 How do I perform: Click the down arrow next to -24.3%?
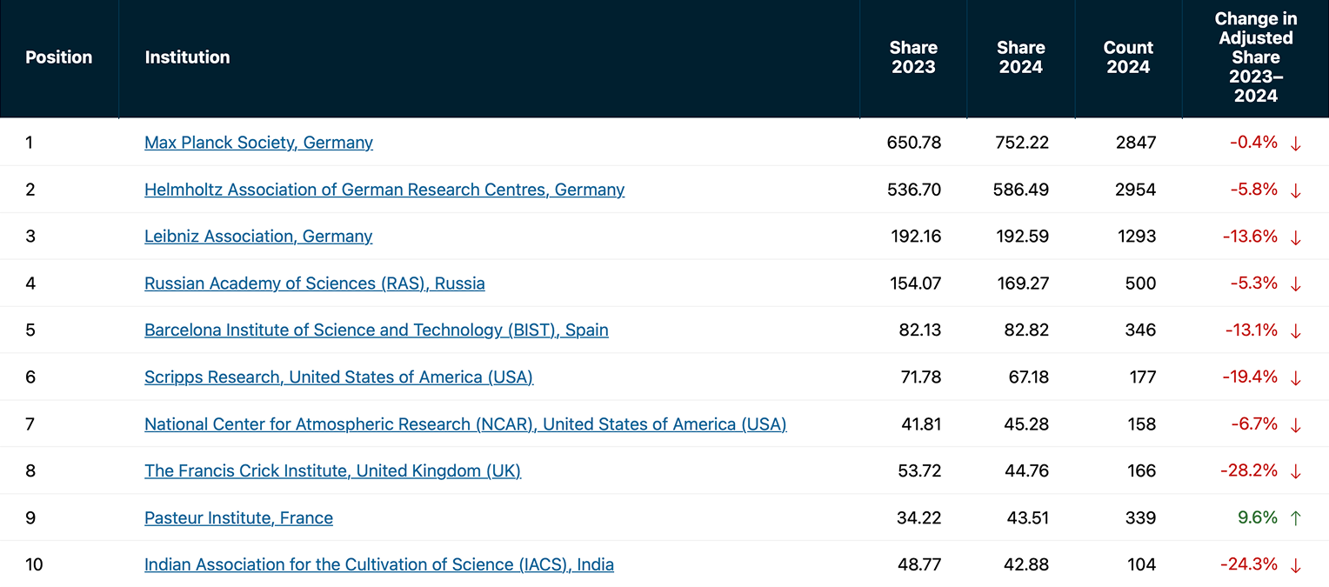1295,565
